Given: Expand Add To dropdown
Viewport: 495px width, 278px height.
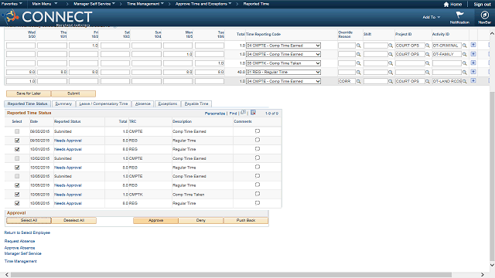Looking at the screenshot, I should 432,17.
